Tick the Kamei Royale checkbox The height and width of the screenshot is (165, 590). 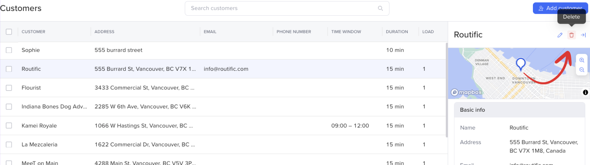[9, 126]
